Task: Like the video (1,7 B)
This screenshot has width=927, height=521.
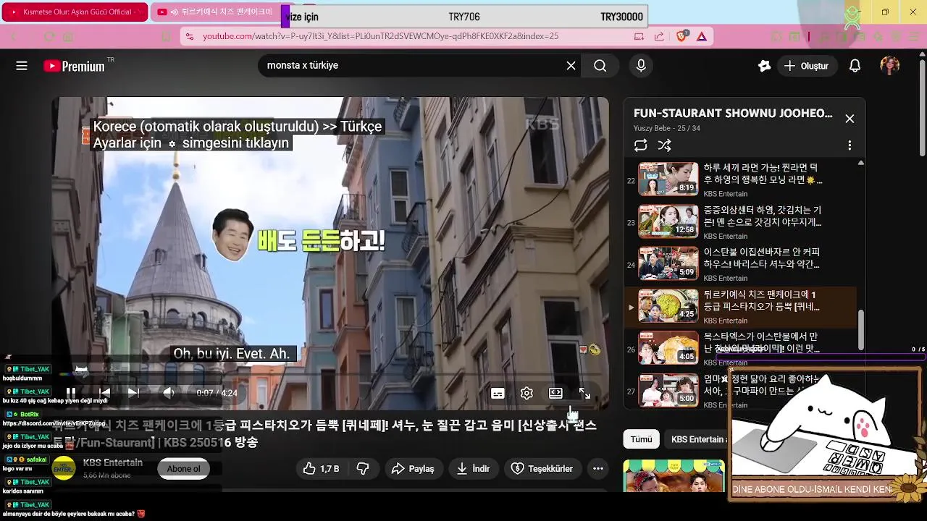Action: [321, 469]
